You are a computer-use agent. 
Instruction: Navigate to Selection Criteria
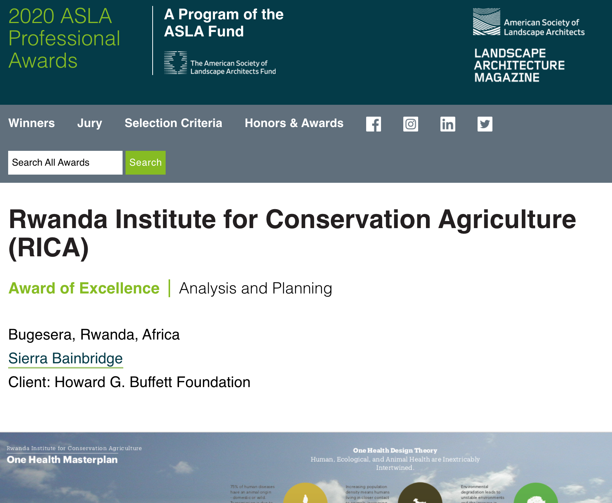click(x=173, y=123)
